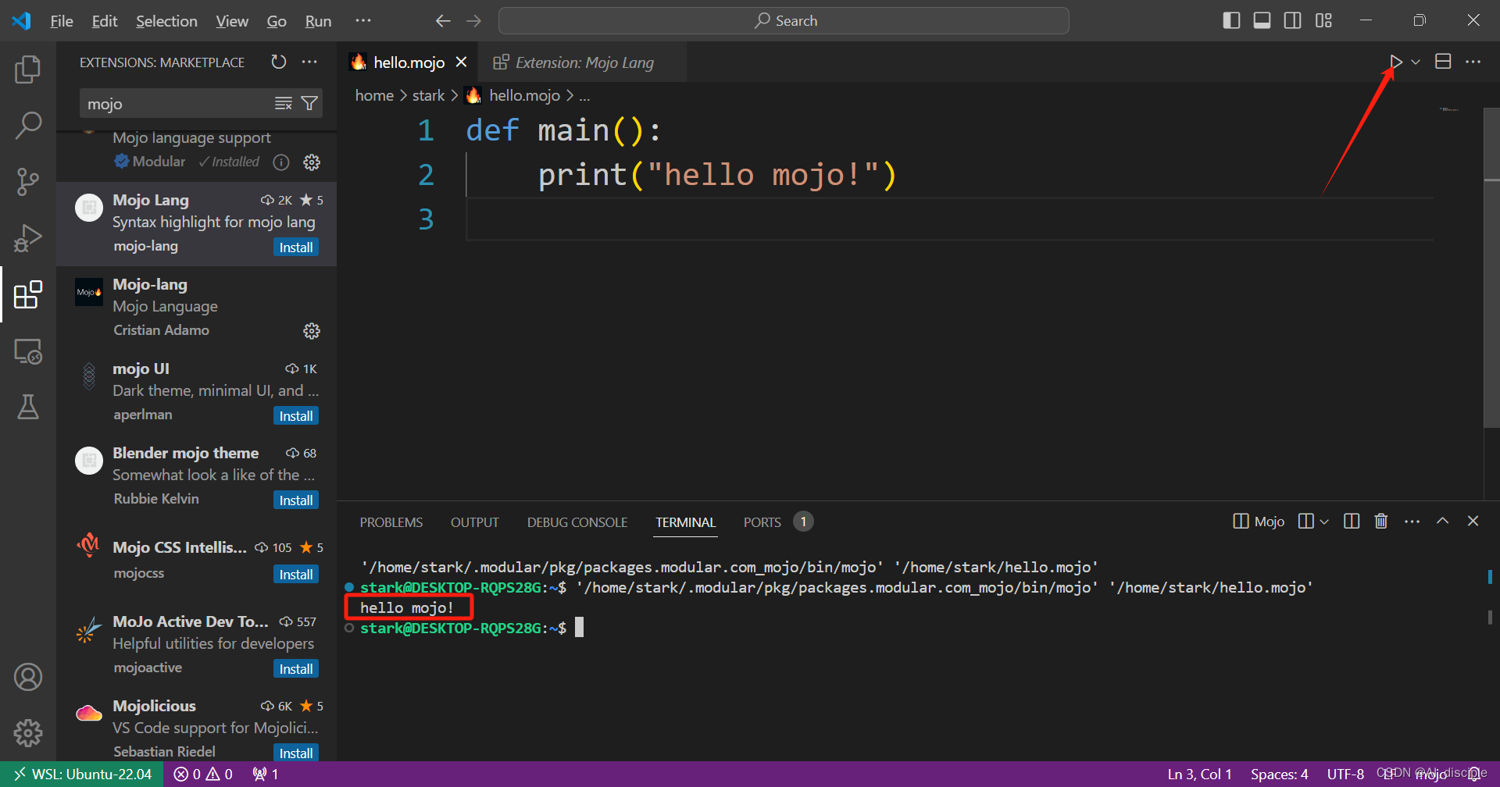Image resolution: width=1500 pixels, height=787 pixels.
Task: Open the View menu
Action: [232, 21]
